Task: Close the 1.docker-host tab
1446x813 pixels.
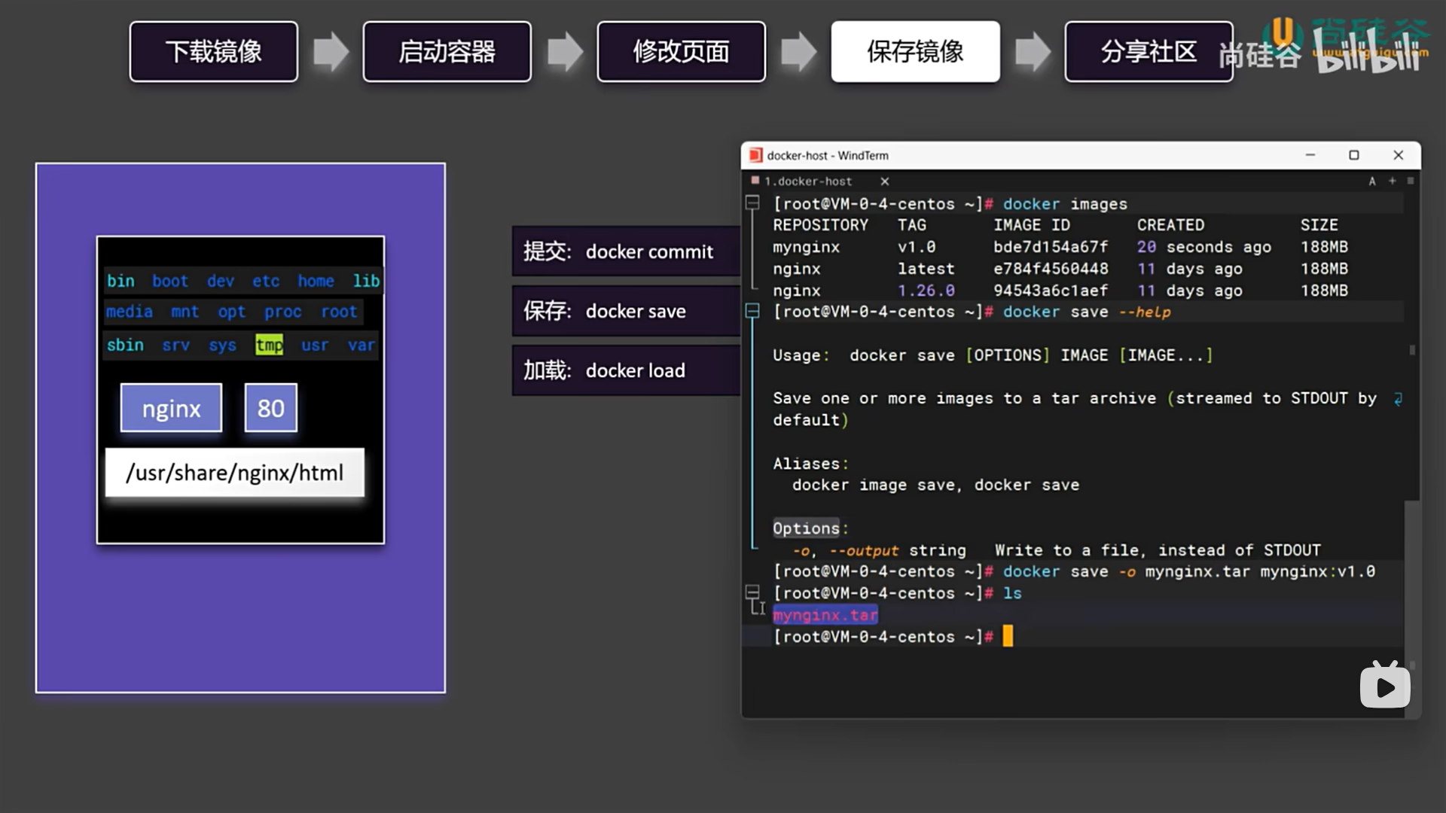Action: click(885, 181)
